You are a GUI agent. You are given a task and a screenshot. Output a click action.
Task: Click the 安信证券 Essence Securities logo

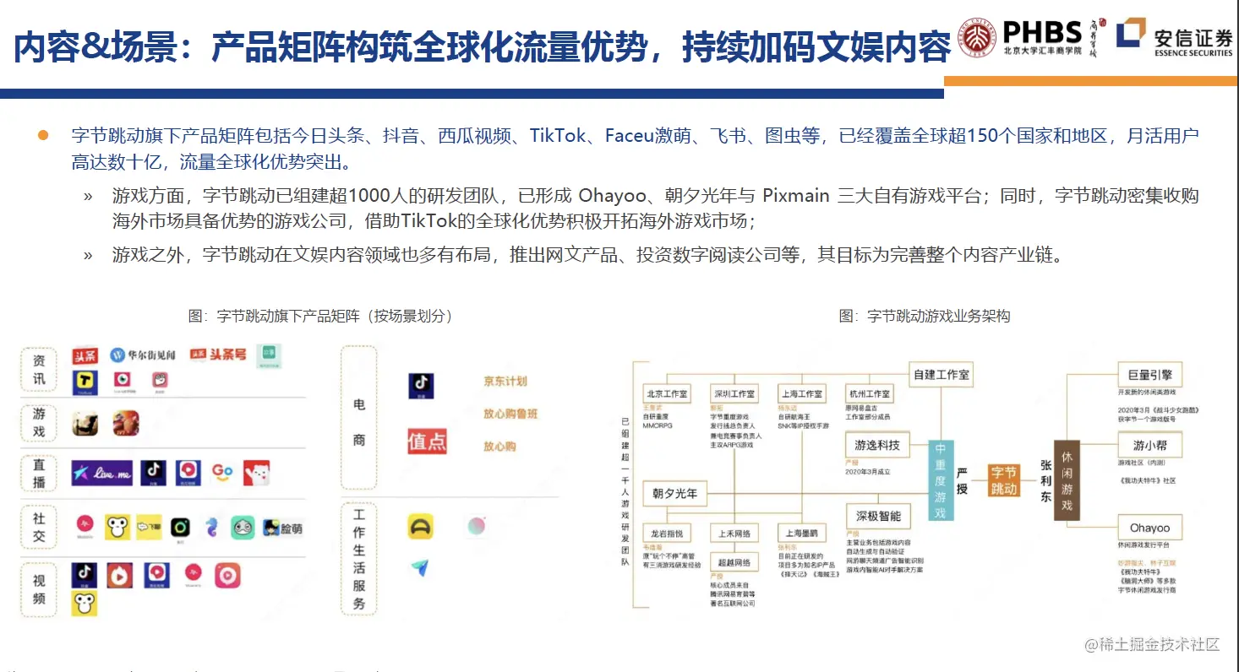(x=1175, y=37)
